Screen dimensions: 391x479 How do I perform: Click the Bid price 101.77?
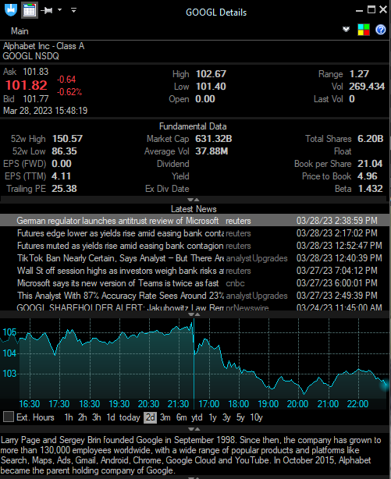[36, 99]
